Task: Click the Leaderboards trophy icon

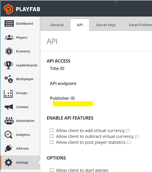Action: tap(8, 65)
